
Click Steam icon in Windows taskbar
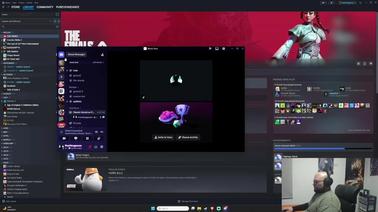pos(206,208)
